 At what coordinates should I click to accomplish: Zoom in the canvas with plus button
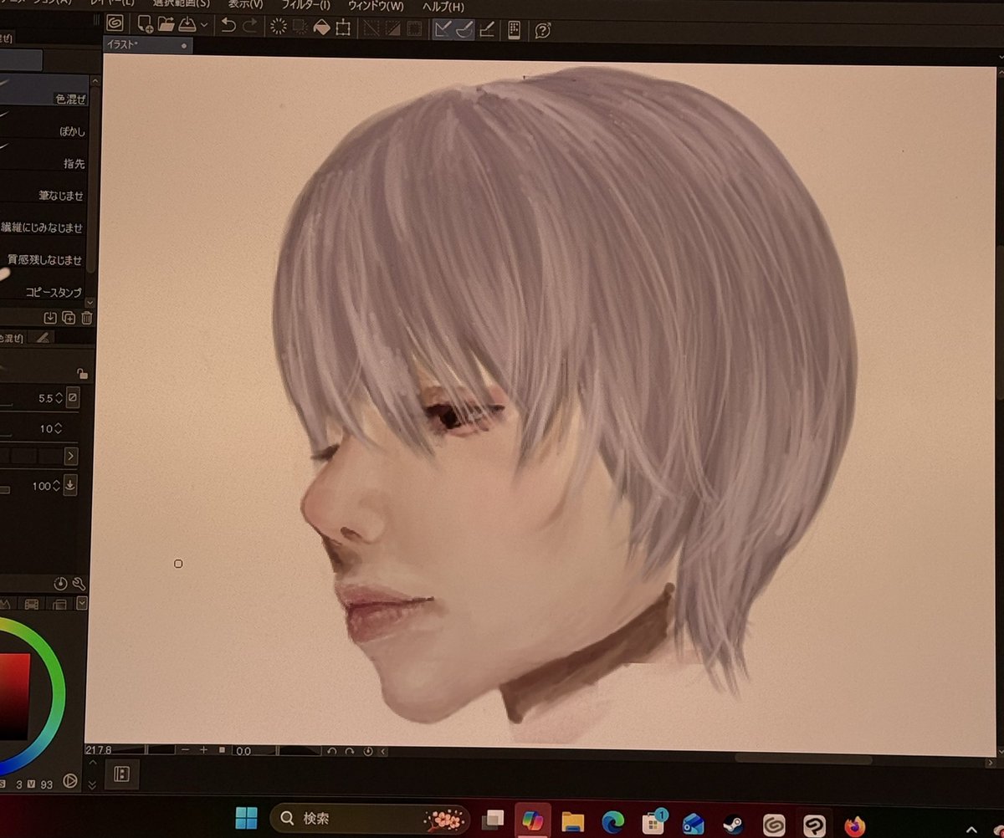coord(203,751)
